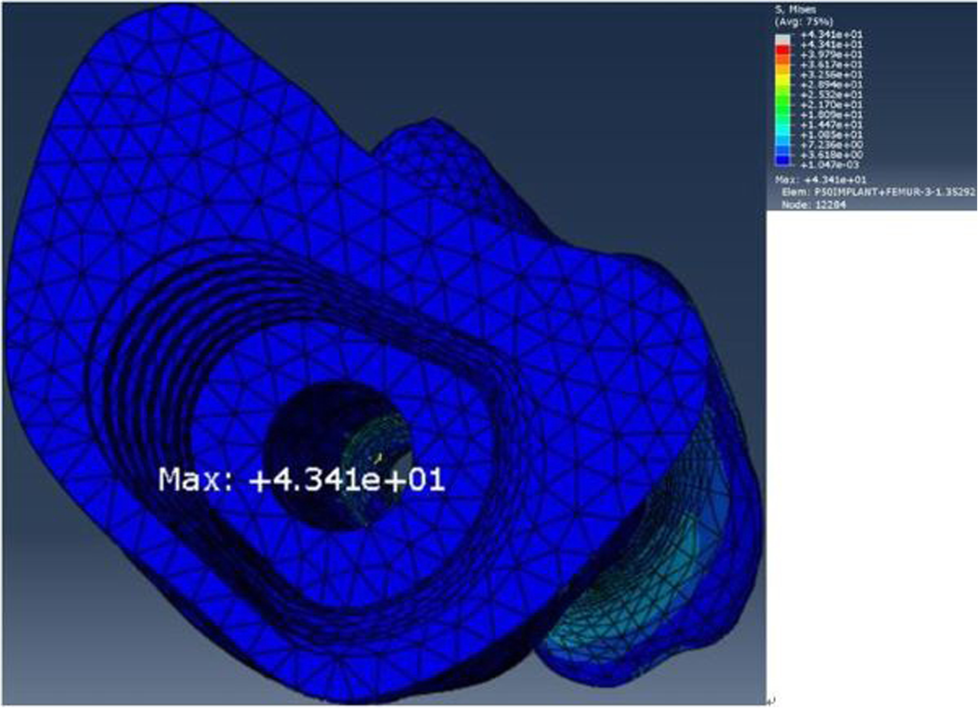The height and width of the screenshot is (708, 978).
Task: Click the legend value +1.809e+01
Action: [831, 115]
